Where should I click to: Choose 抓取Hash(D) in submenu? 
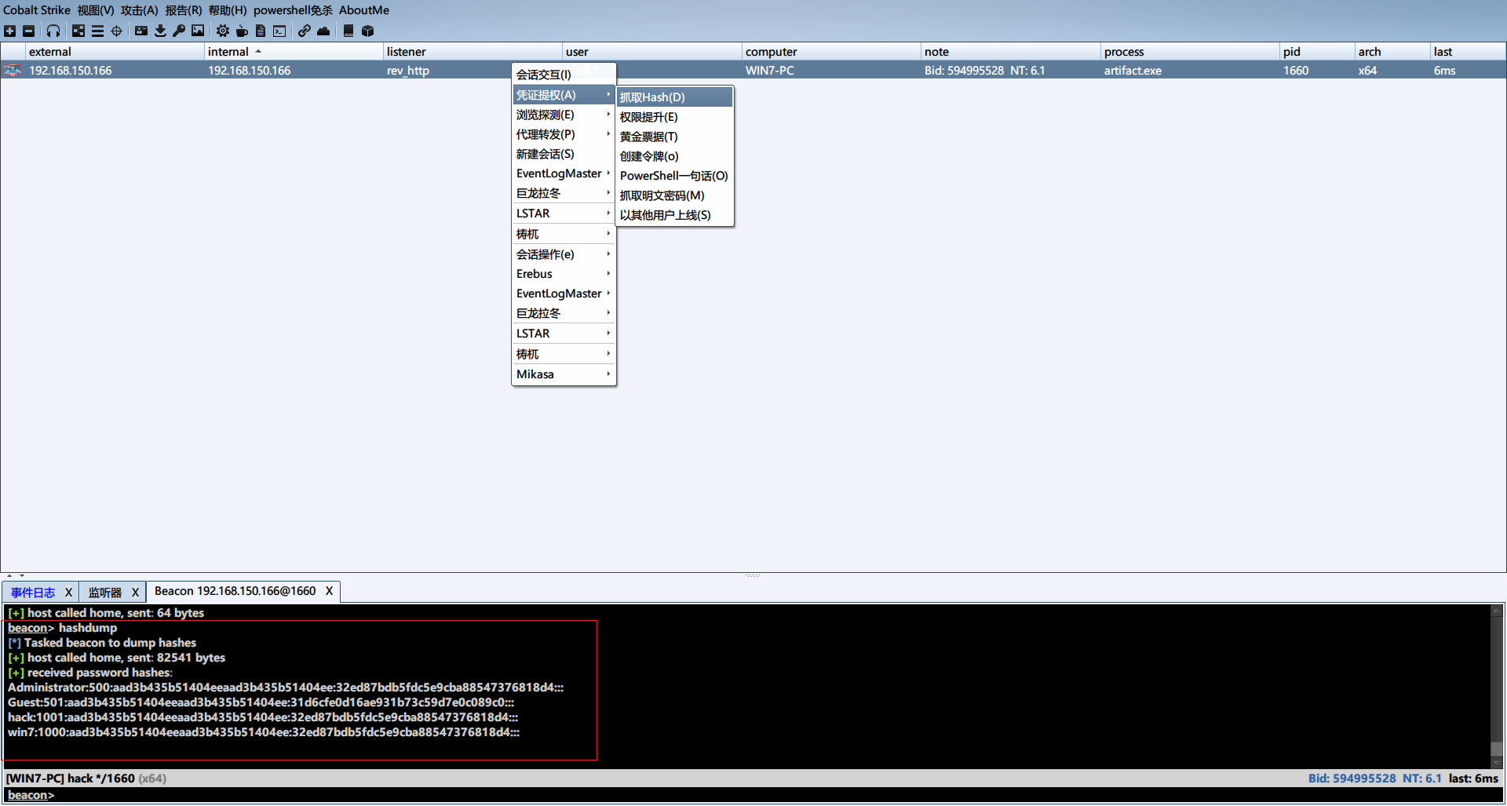pyautogui.click(x=674, y=97)
